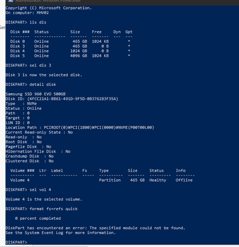
Task: Click the Administrator: Windows PowerShell window title
Action: click(x=48, y=1)
